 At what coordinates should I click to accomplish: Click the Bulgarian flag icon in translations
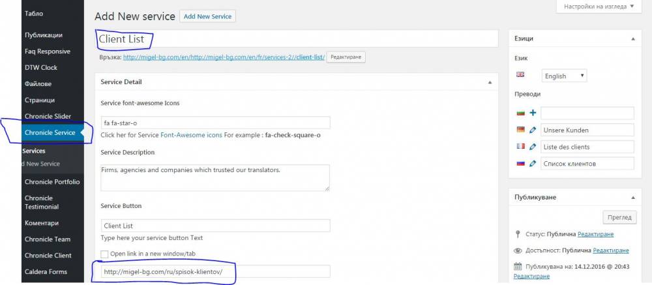pos(520,113)
